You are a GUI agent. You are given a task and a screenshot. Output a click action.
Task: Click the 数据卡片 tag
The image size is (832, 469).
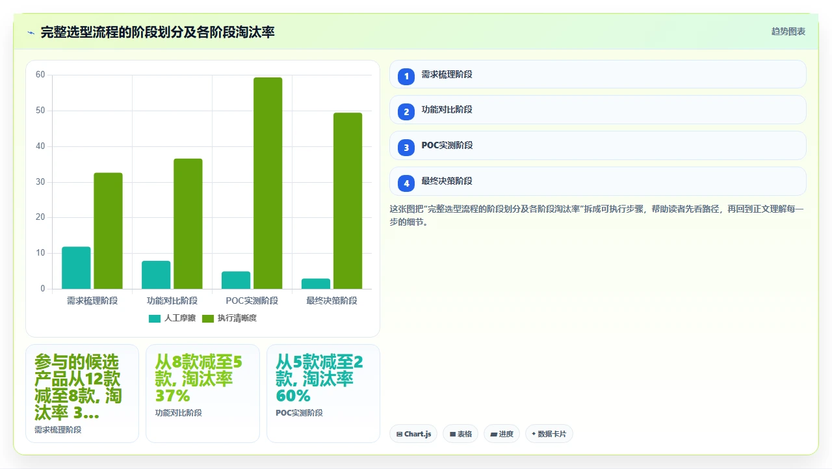click(x=549, y=434)
